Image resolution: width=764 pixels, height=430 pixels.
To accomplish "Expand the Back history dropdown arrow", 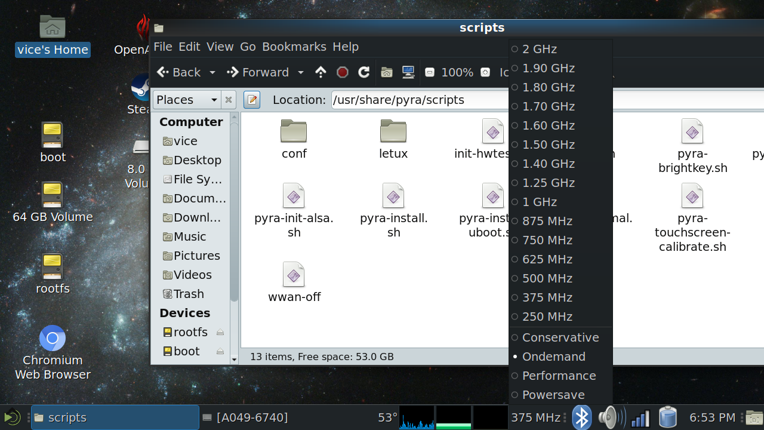I will click(x=212, y=72).
